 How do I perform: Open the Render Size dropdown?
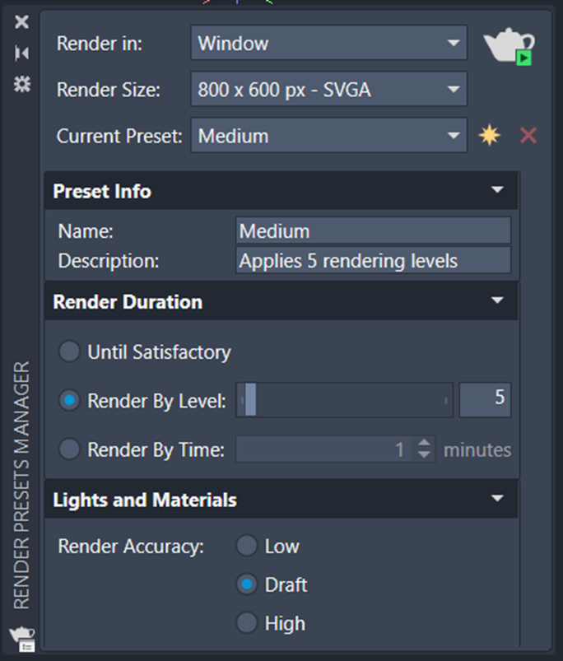pyautogui.click(x=328, y=89)
